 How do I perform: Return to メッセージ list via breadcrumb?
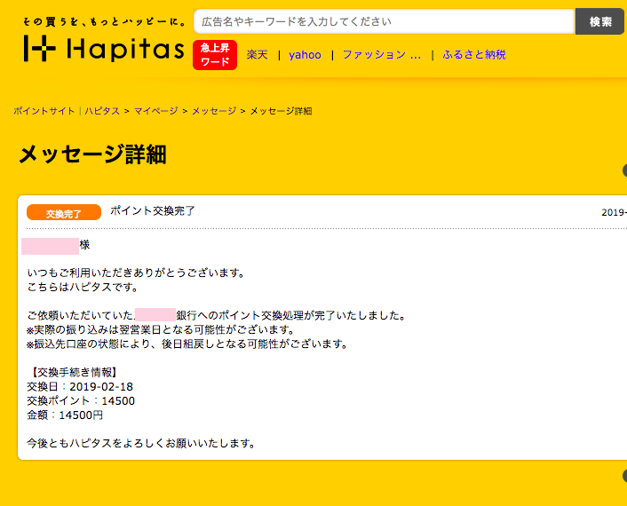click(x=214, y=111)
